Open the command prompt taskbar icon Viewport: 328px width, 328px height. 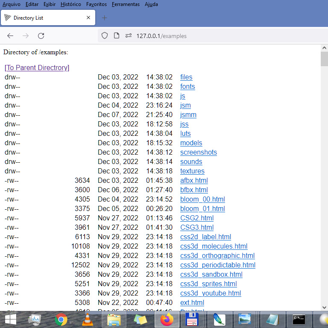pos(299,319)
